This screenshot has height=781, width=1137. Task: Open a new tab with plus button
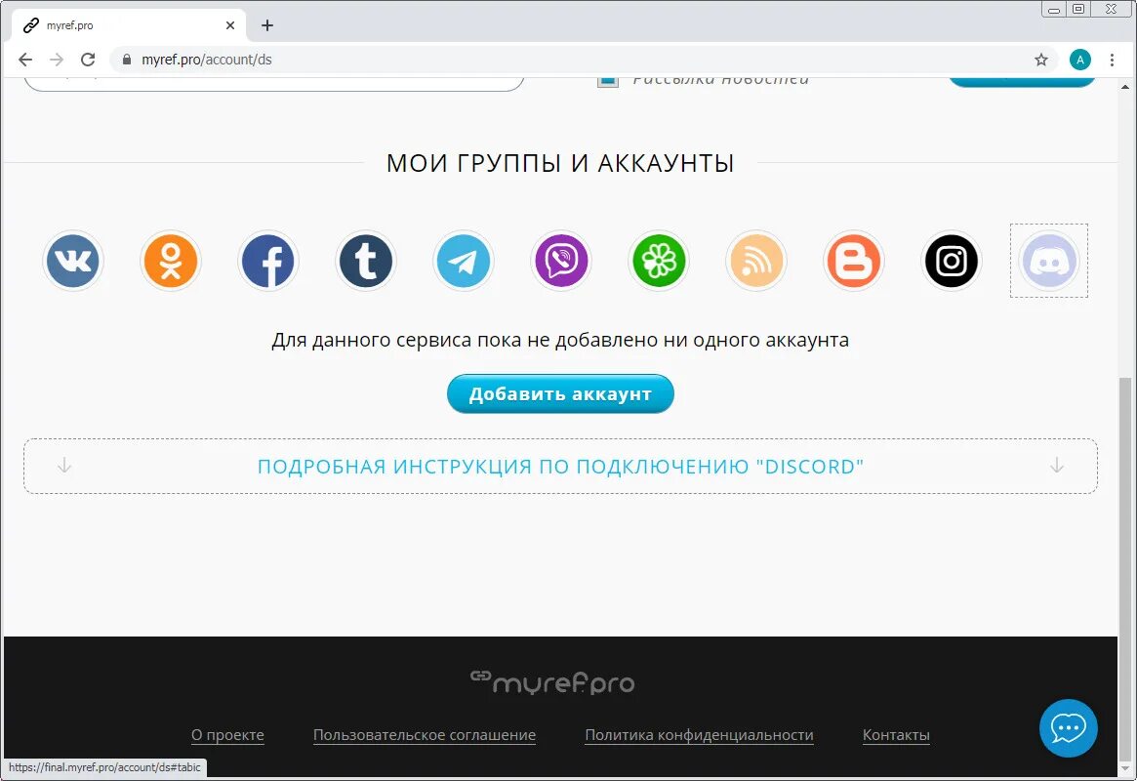[x=267, y=25]
